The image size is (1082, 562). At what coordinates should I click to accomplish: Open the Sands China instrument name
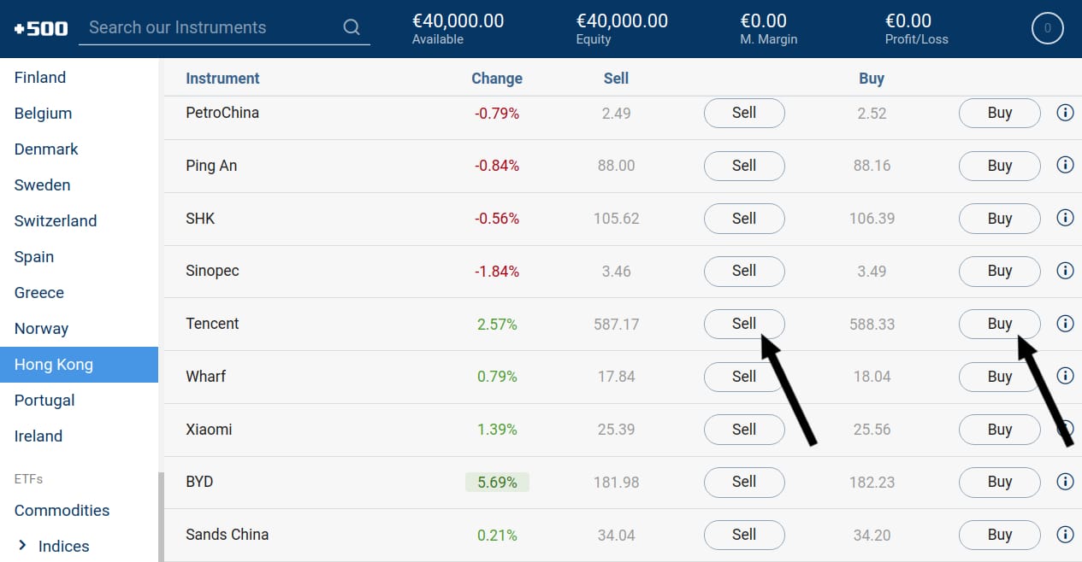228,535
